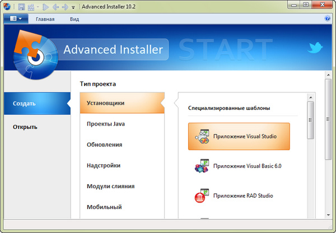Click the Back arrow in the quick toolbar
The height and width of the screenshot is (233, 336).
click(x=55, y=7)
